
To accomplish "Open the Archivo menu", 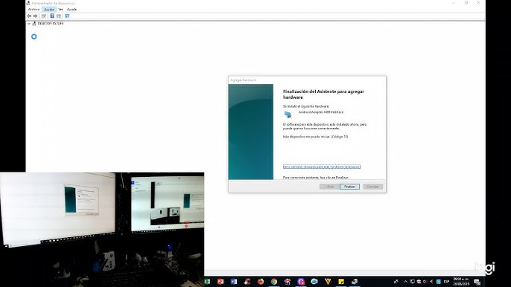I will (34, 10).
